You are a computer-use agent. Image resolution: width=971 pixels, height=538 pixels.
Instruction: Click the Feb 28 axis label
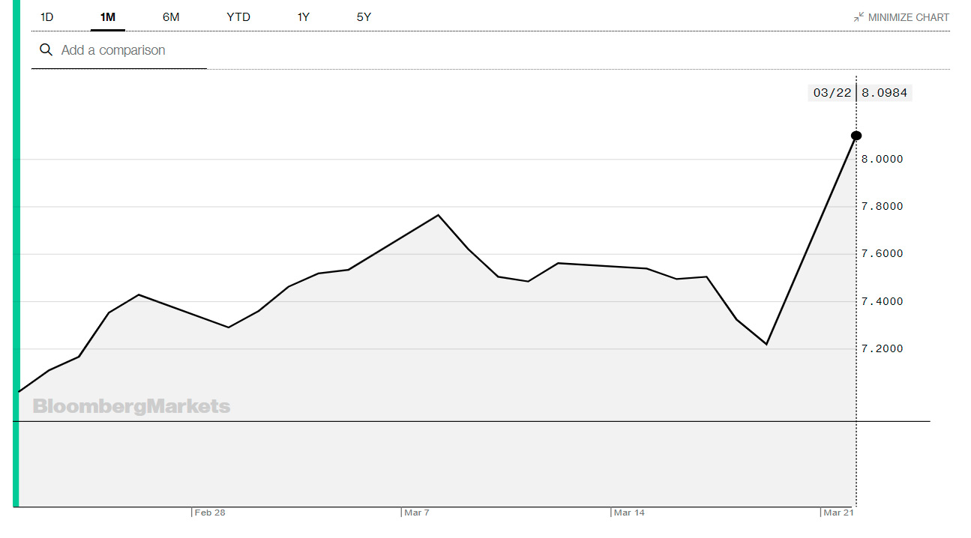coord(209,513)
